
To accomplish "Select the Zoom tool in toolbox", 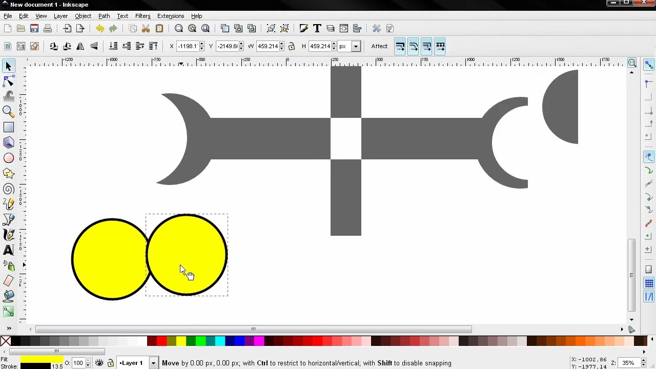I will [8, 111].
